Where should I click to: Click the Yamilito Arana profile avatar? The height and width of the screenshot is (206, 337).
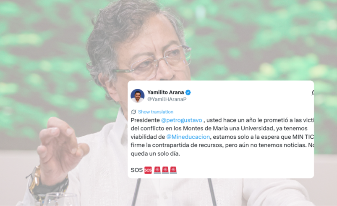[x=138, y=96]
